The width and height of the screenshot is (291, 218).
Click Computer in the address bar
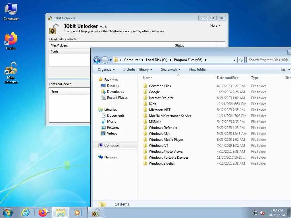[x=132, y=60]
